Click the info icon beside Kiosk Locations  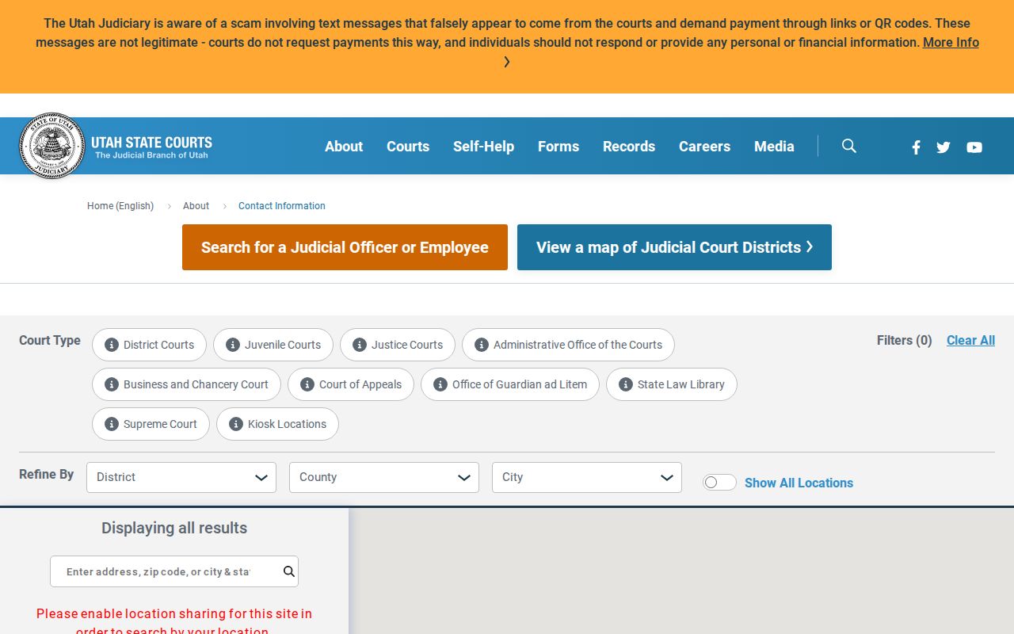[236, 424]
